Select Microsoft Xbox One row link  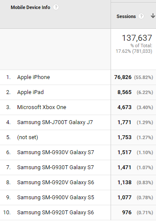point(42,107)
